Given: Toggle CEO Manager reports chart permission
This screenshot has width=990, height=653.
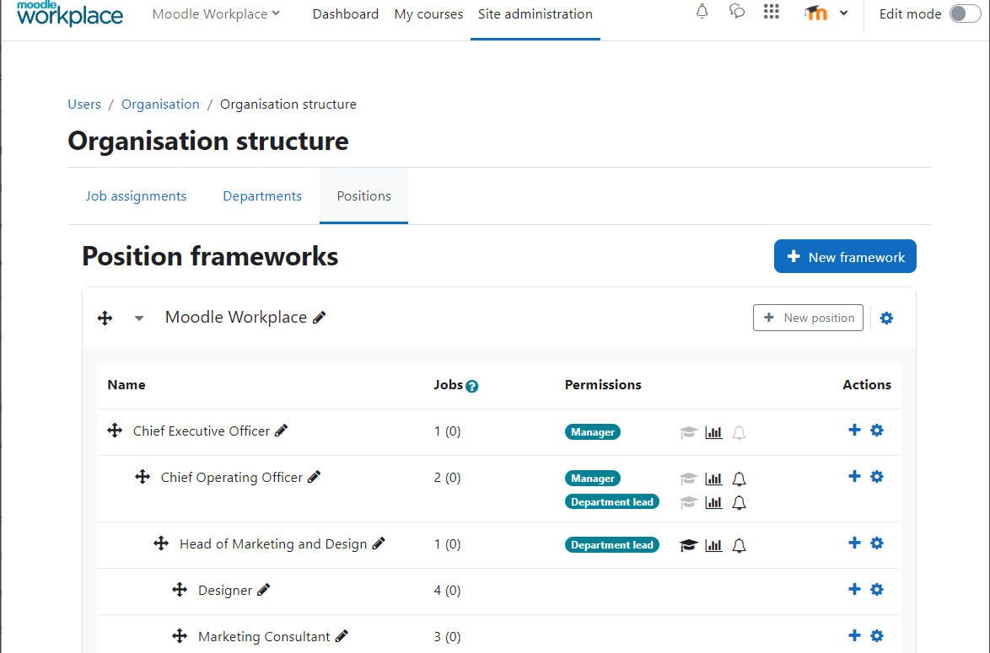Looking at the screenshot, I should point(713,432).
